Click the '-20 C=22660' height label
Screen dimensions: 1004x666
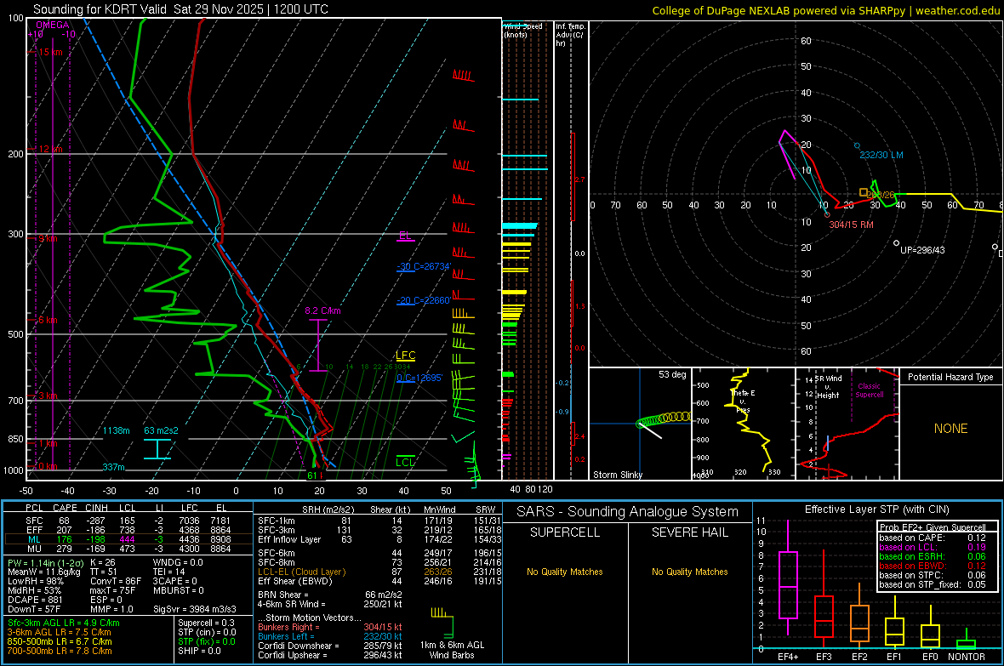pos(424,300)
